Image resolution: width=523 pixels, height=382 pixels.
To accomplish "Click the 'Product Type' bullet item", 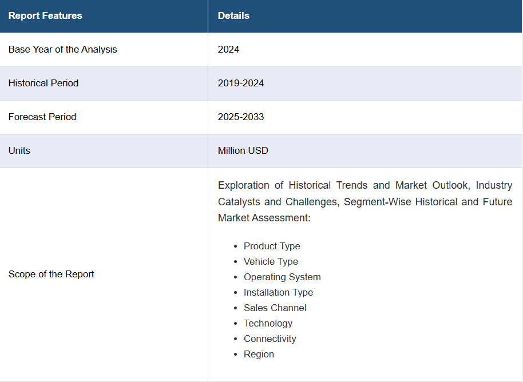I will [x=272, y=246].
